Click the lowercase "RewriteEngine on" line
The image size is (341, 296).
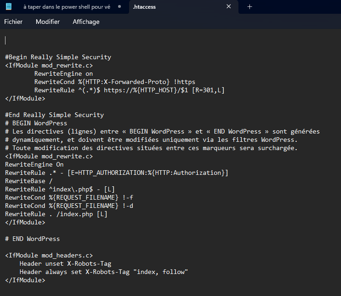(63, 73)
